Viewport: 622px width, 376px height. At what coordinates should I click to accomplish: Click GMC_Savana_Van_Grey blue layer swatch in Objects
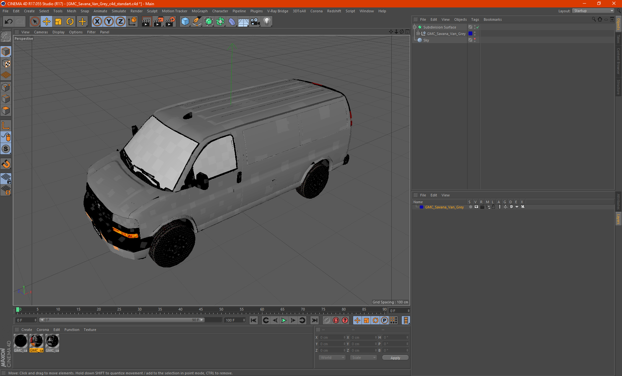(470, 34)
